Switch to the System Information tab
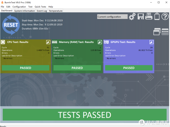 click(x=24, y=11)
